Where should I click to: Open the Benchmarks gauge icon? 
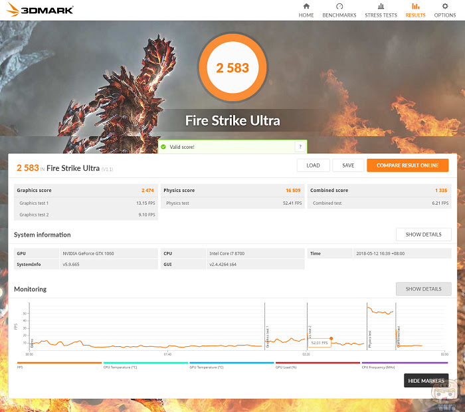click(x=339, y=6)
